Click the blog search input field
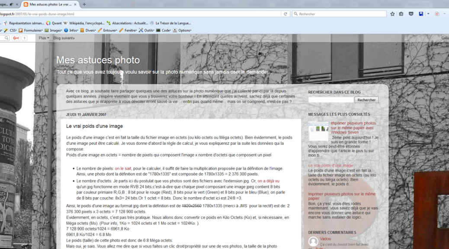 click(x=331, y=100)
